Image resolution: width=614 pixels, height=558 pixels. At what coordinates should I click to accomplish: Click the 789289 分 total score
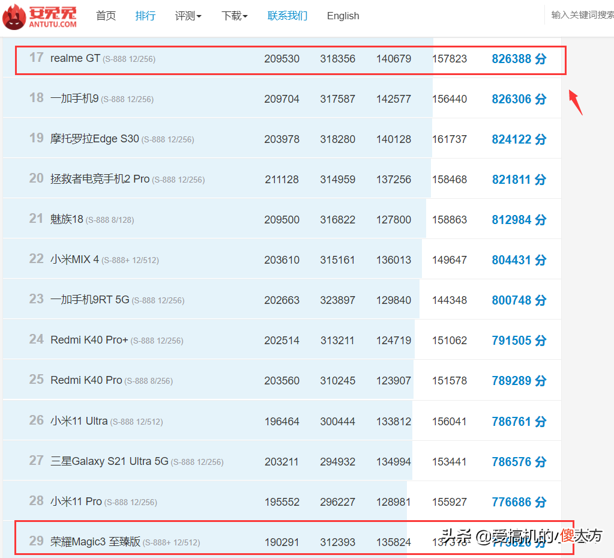pyautogui.click(x=519, y=380)
